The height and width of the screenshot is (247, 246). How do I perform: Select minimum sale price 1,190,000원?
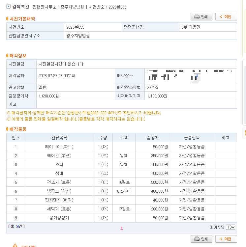tap(191, 96)
